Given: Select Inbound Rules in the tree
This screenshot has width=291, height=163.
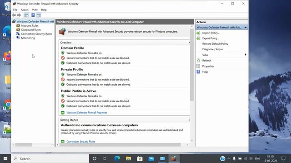Looking at the screenshot, I should (x=30, y=26).
